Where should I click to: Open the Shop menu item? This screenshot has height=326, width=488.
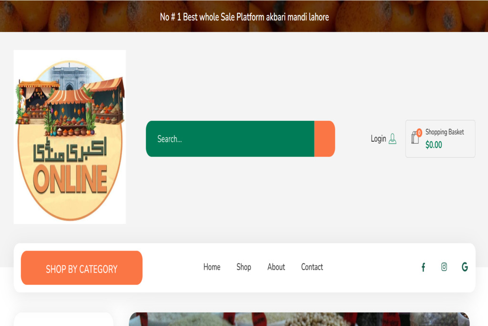244,267
